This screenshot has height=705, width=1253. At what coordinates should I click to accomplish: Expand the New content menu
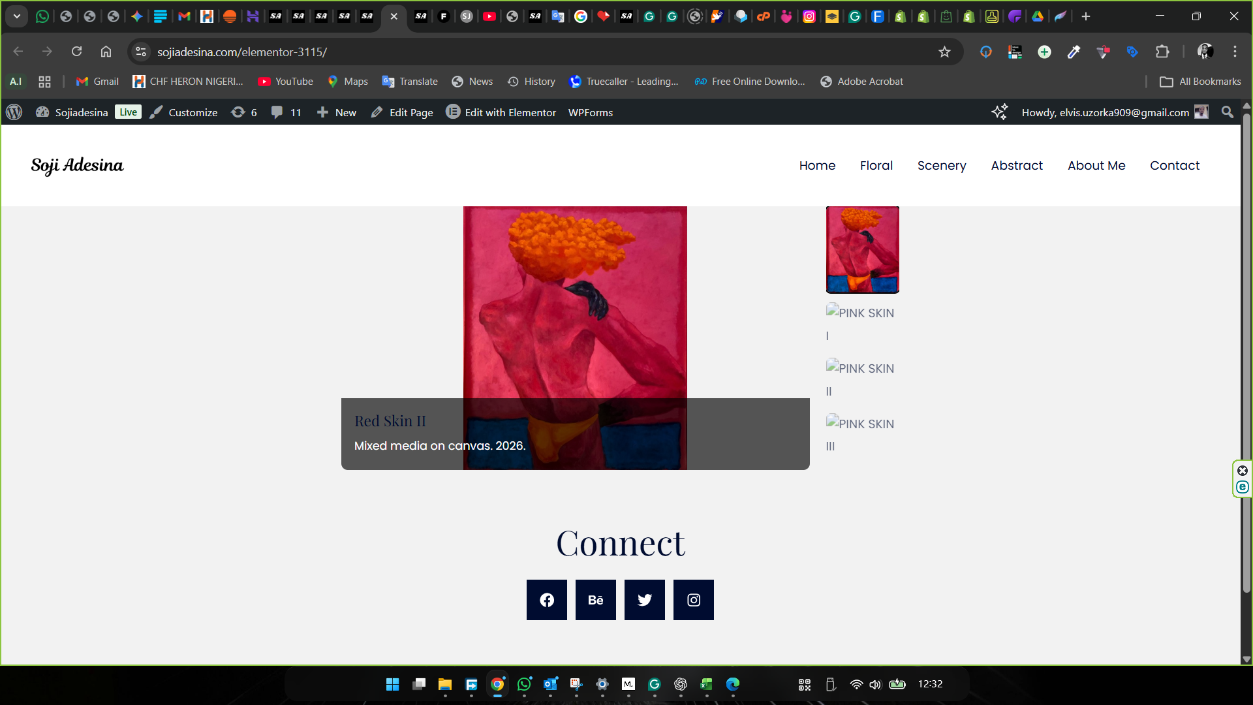coord(337,112)
